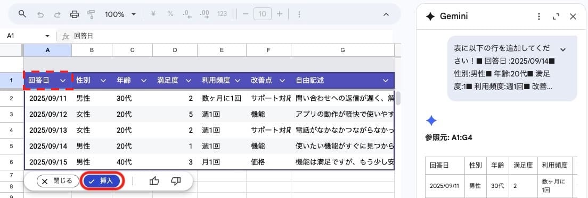Click cell with date 2025/09/13

[47, 131]
